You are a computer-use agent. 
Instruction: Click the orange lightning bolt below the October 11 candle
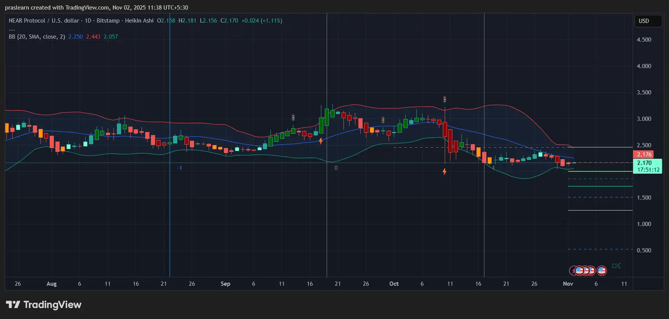coord(444,172)
